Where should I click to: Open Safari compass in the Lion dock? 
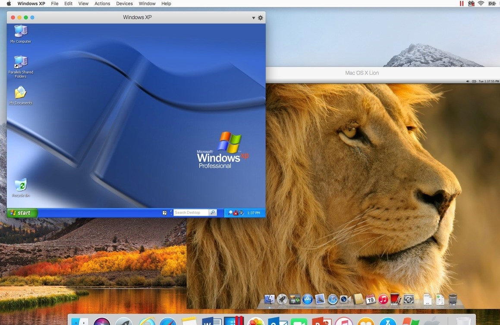[x=333, y=299]
